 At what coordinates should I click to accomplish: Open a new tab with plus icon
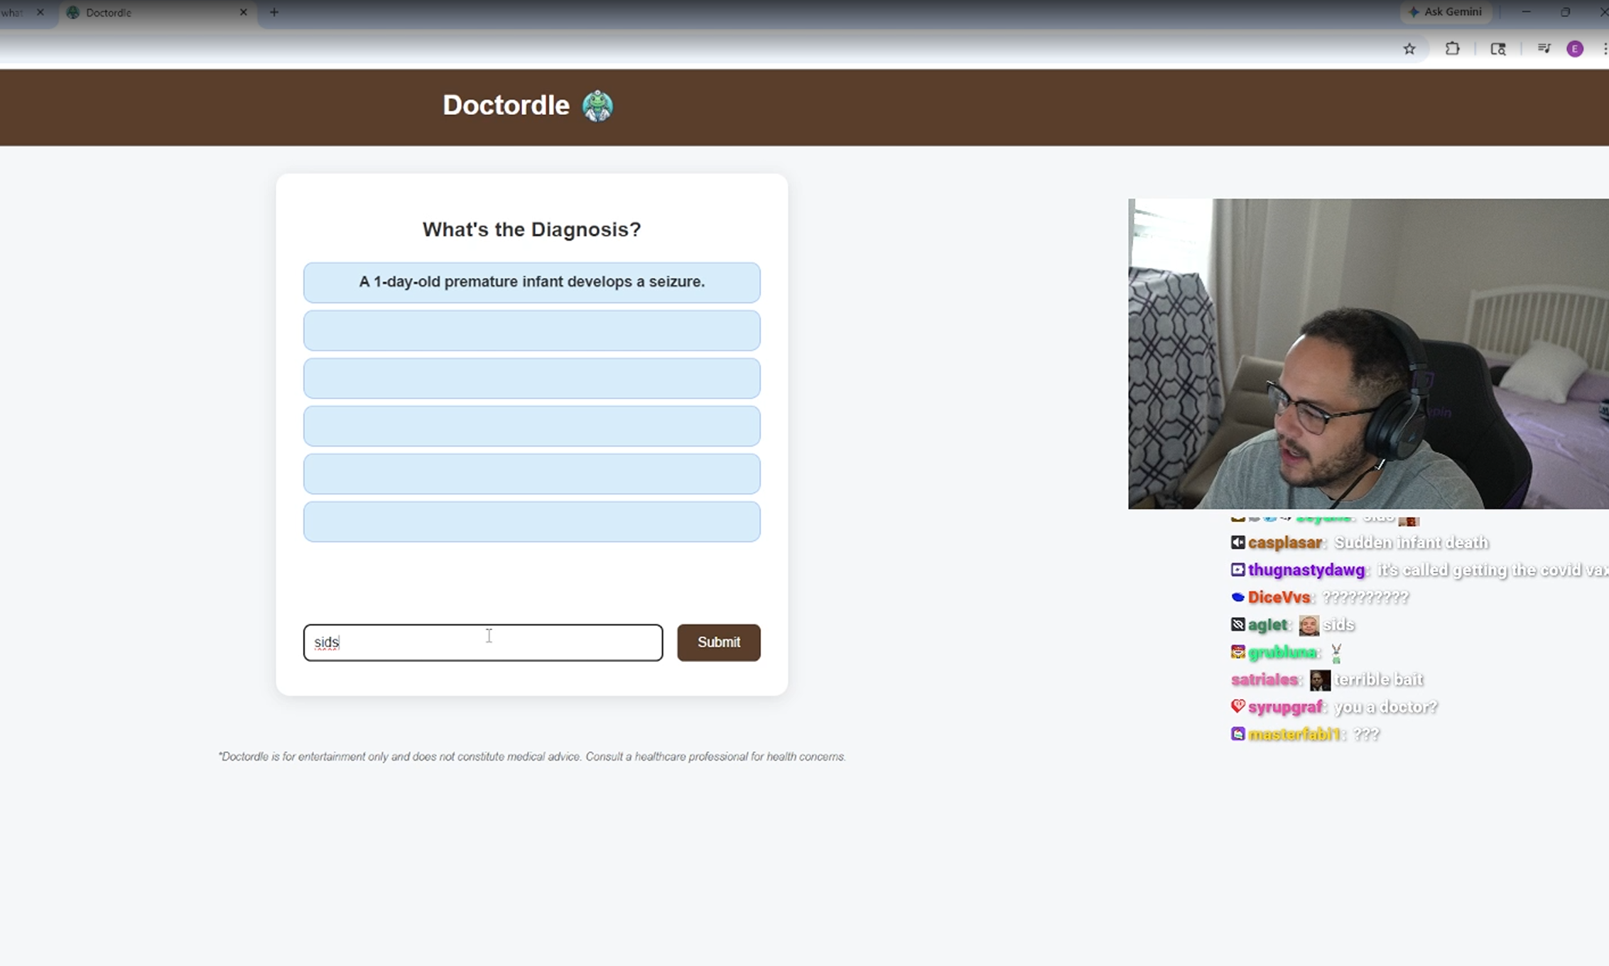pos(274,12)
